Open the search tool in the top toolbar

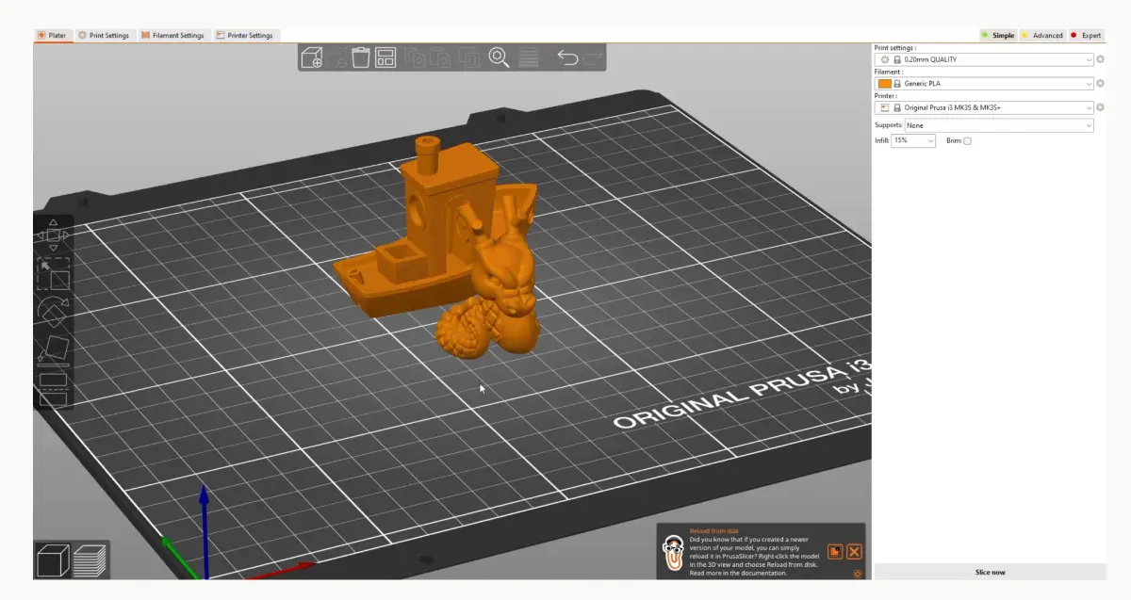[498, 57]
